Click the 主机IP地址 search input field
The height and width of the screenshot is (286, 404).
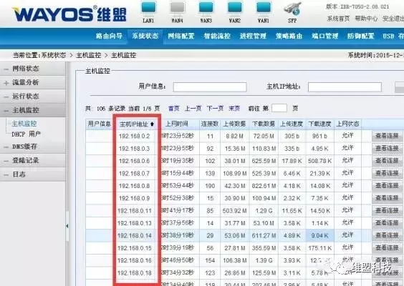tap(345, 87)
